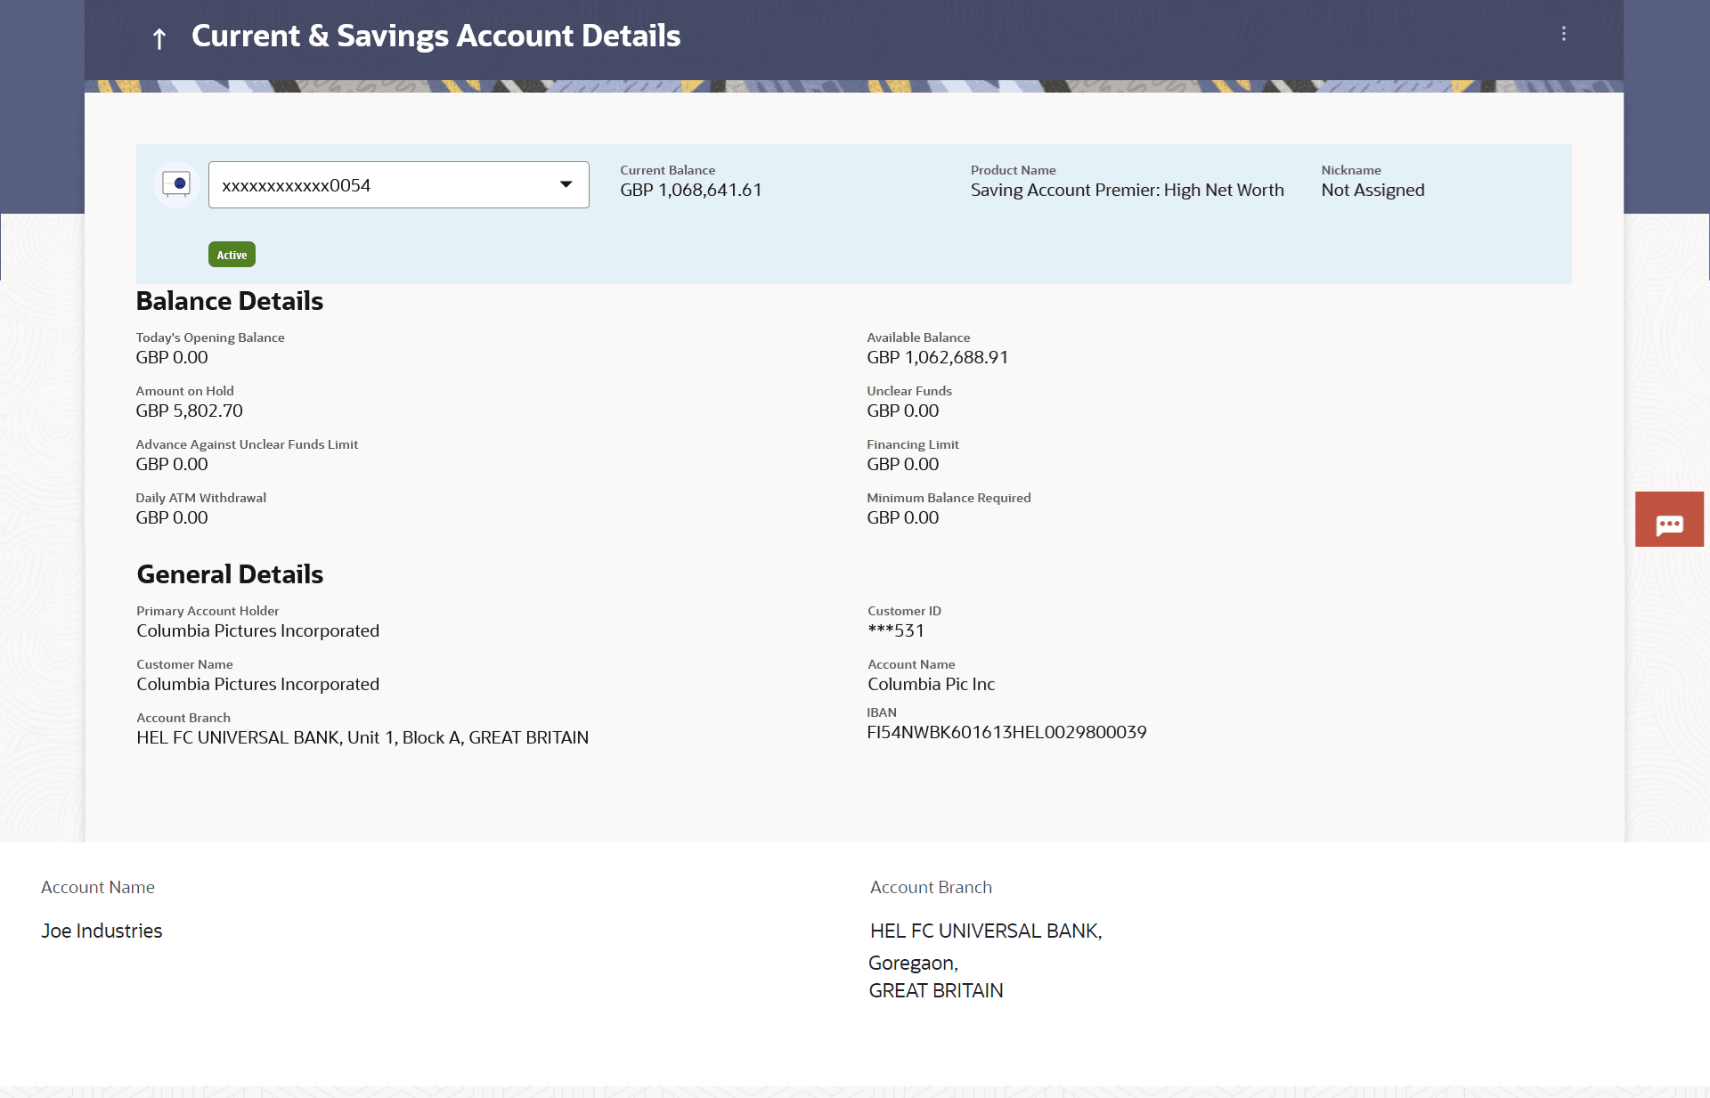Screen dimensions: 1710x1098
Task: Click the account safe icon beside selector
Action: (176, 184)
